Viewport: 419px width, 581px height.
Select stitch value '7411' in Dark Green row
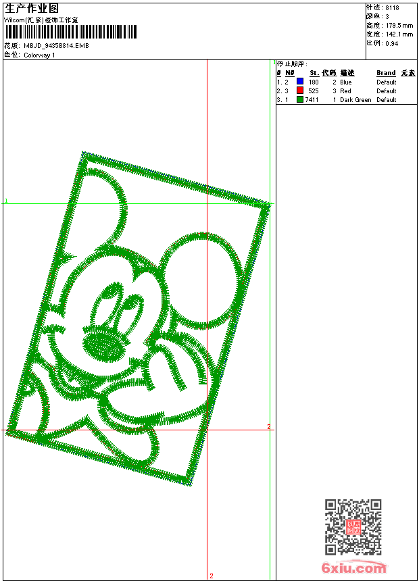[x=312, y=100]
